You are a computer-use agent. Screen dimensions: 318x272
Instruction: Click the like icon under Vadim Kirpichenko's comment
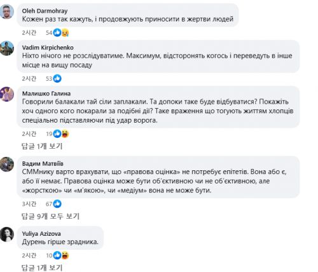57,79
